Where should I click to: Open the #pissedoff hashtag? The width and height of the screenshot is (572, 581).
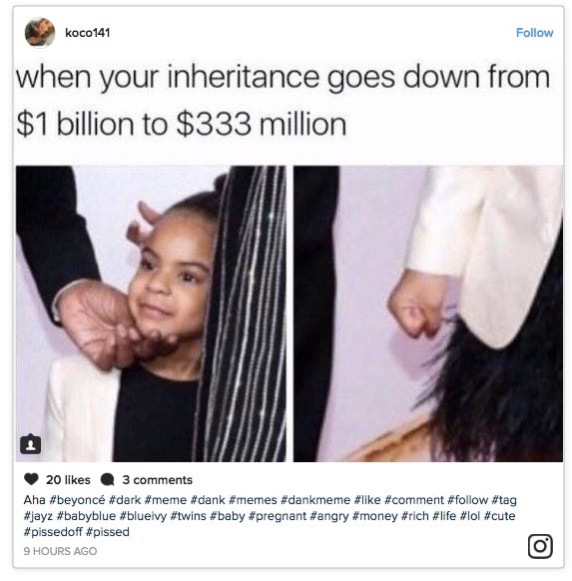pos(53,532)
